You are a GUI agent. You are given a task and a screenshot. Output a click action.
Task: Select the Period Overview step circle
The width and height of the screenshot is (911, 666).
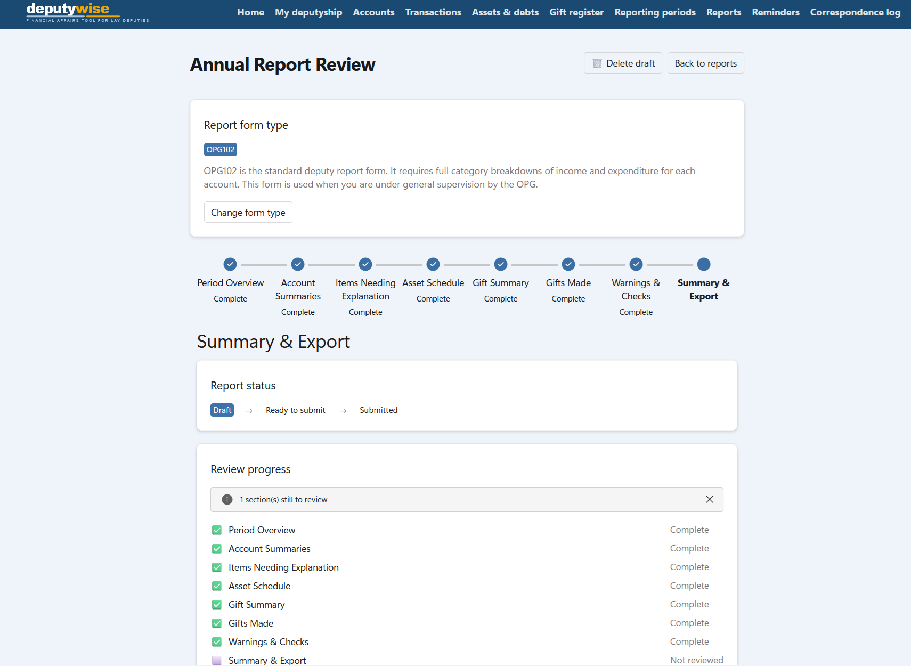click(230, 264)
